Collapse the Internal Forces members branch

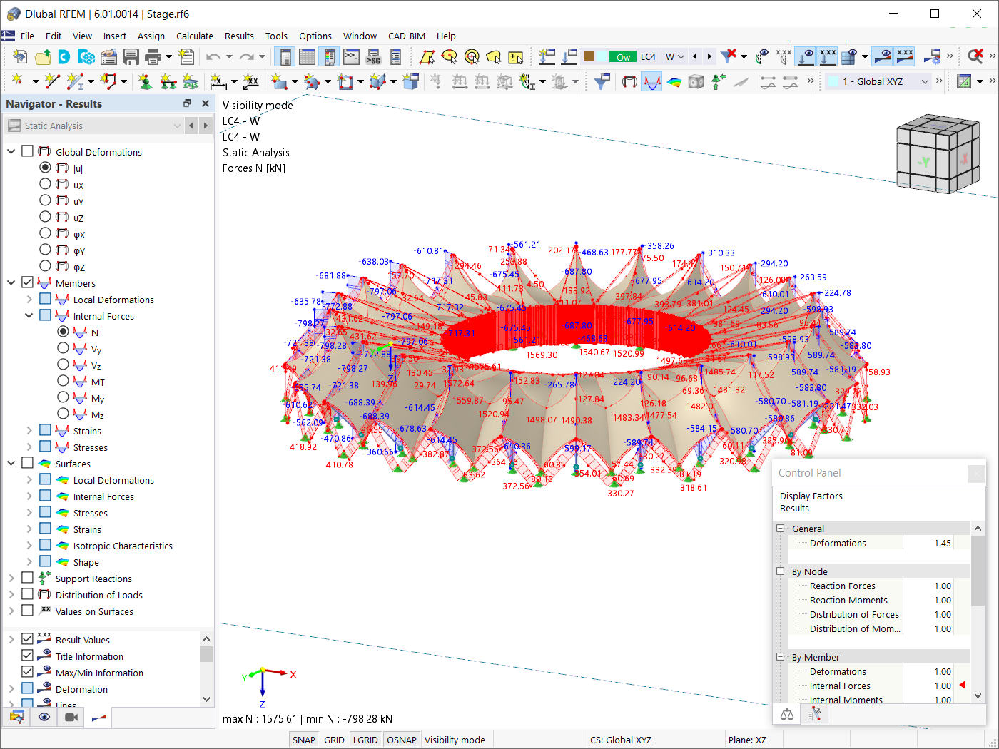[29, 315]
